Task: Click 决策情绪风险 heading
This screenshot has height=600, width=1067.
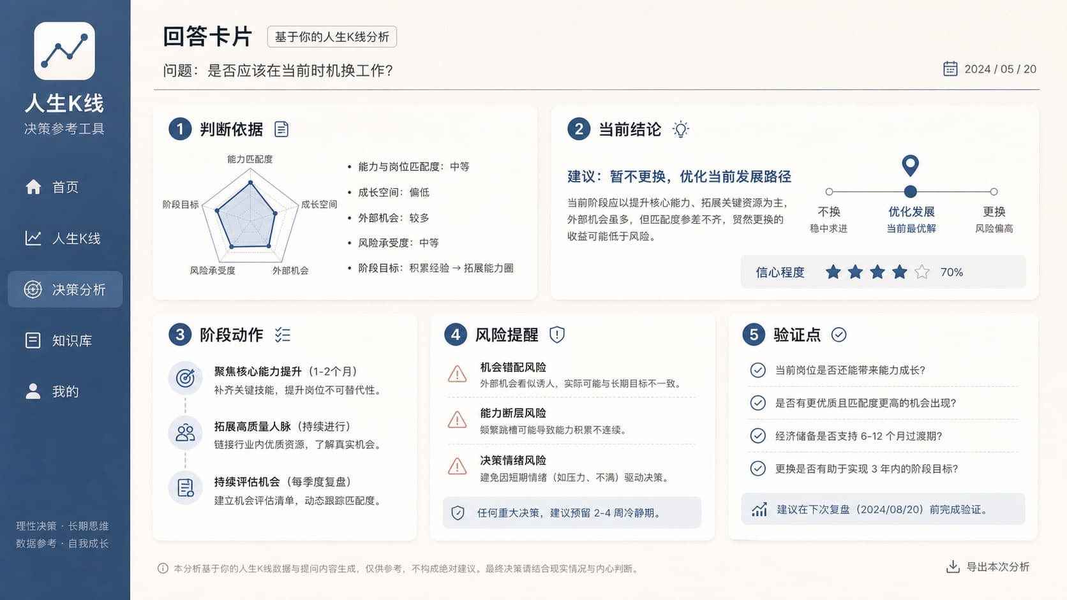Action: (513, 460)
